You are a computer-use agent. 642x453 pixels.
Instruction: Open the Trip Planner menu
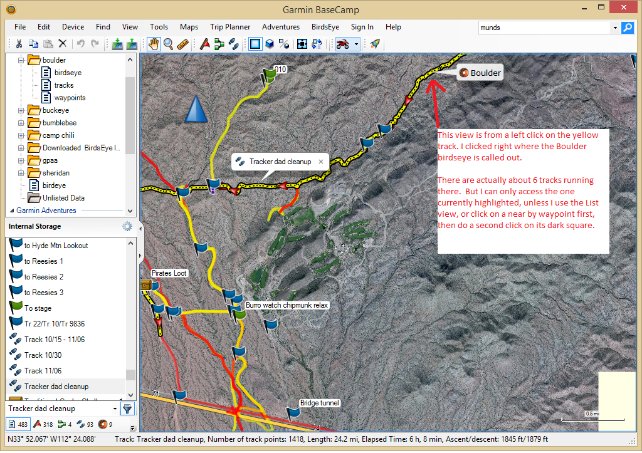pos(230,27)
